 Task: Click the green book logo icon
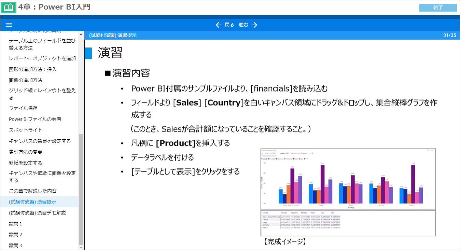[9, 7]
